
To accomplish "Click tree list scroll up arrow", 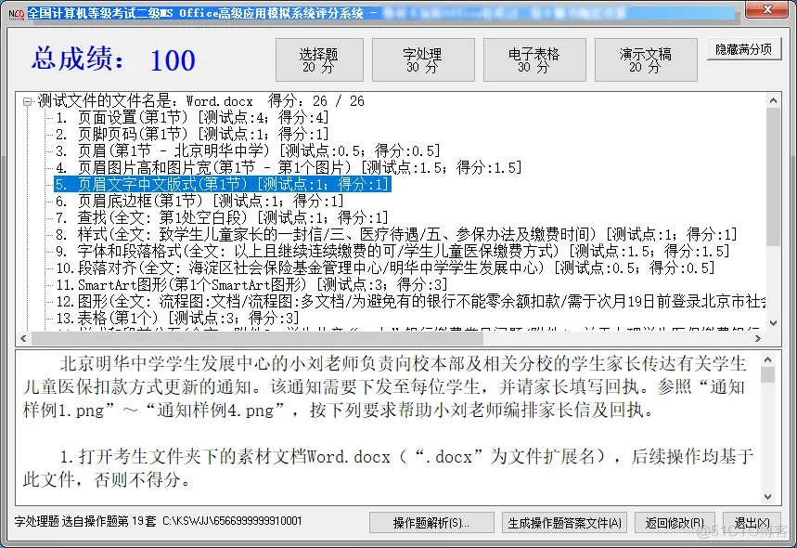I will coord(773,100).
